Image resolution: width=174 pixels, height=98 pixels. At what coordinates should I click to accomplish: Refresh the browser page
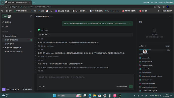pyautogui.click(x=6, y=7)
